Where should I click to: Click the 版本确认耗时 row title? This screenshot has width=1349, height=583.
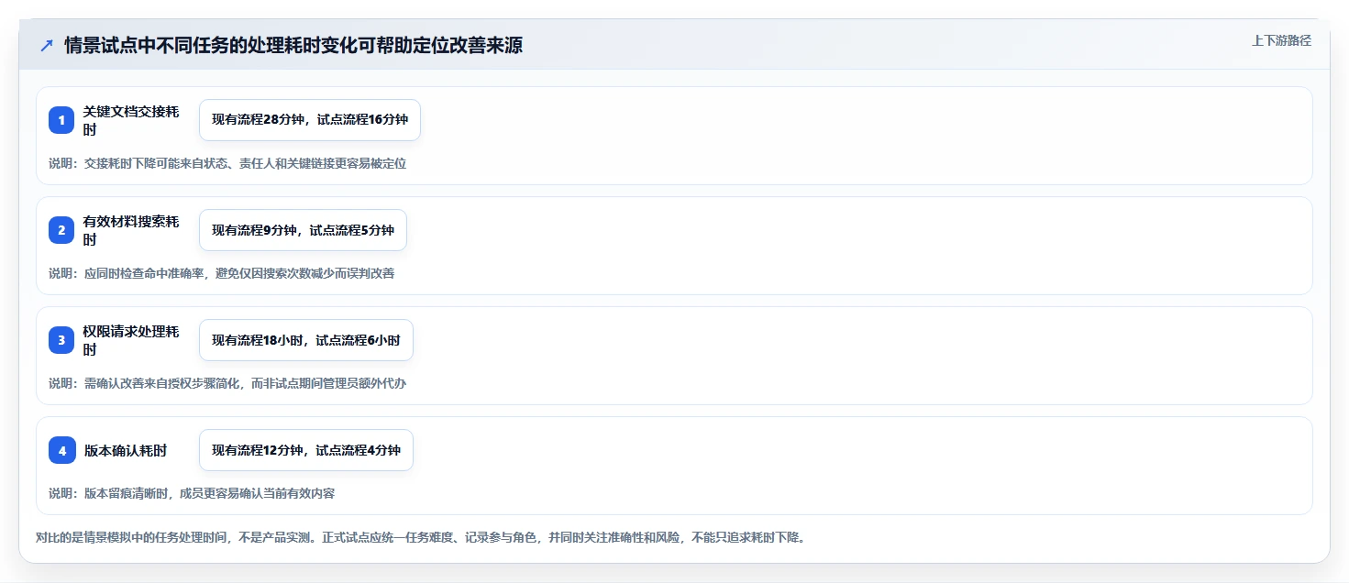(x=126, y=450)
